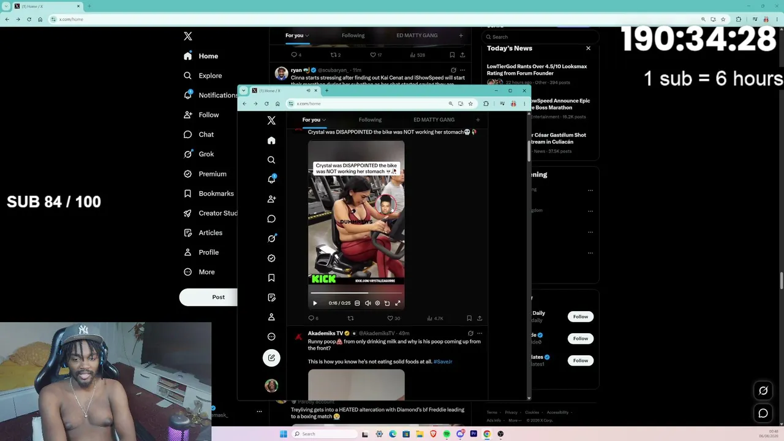
Task: View analytics of Crystal bike post
Action: click(435, 318)
